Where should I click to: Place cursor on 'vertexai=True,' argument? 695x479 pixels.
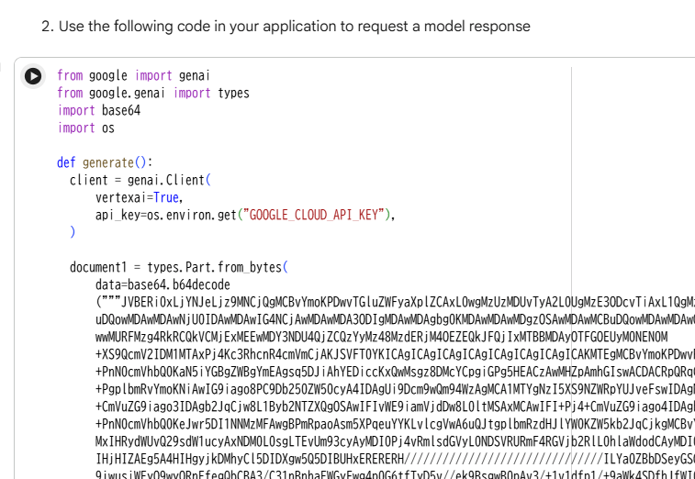point(140,197)
